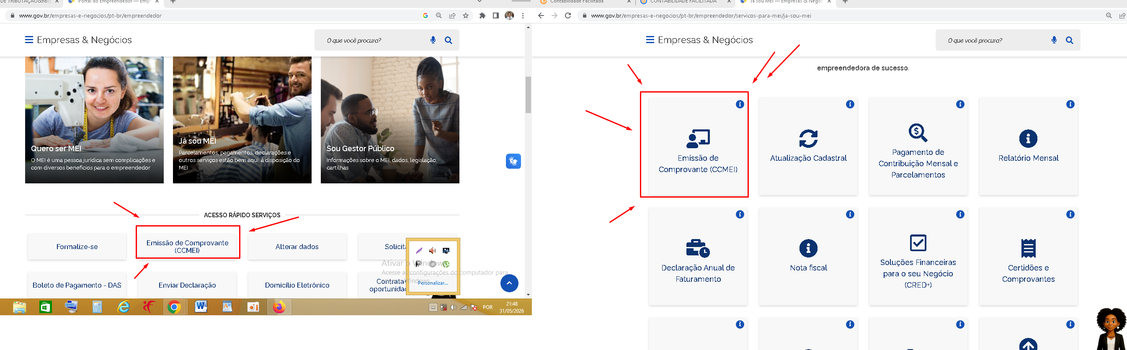This screenshot has height=350, width=1127.
Task: Open hamburger menu in Já sou MEI window
Action: [650, 40]
